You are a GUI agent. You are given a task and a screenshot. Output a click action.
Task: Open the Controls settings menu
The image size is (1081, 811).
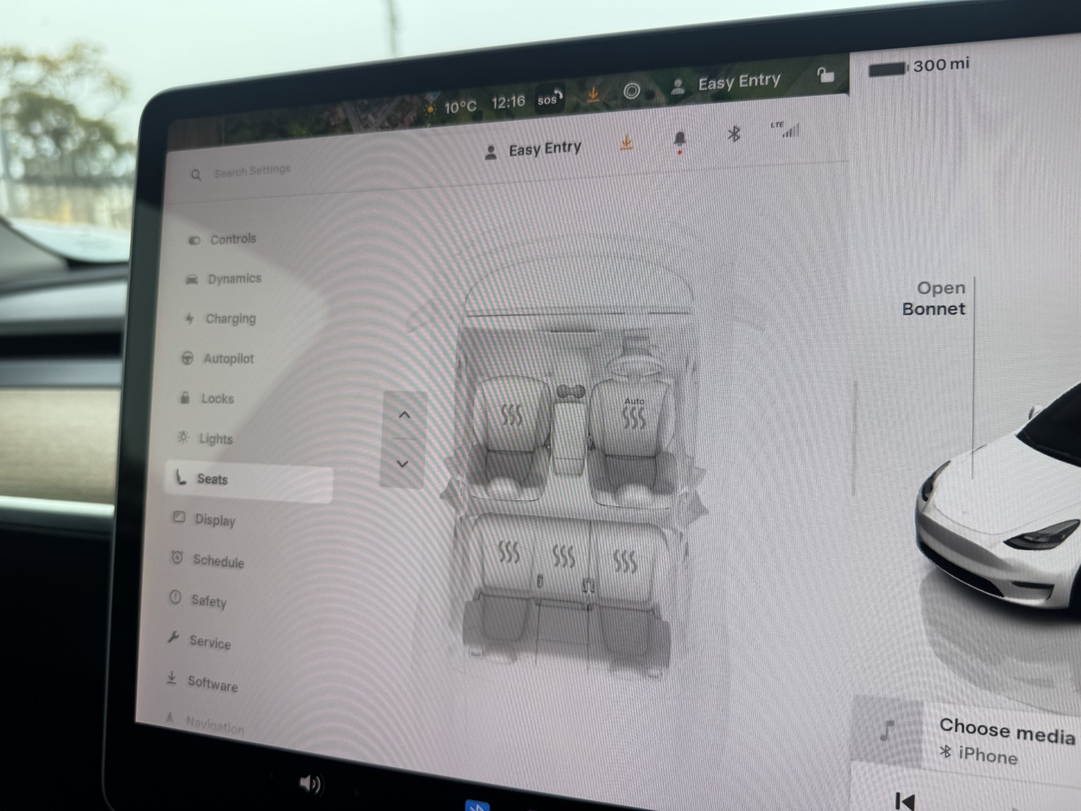[x=233, y=239]
